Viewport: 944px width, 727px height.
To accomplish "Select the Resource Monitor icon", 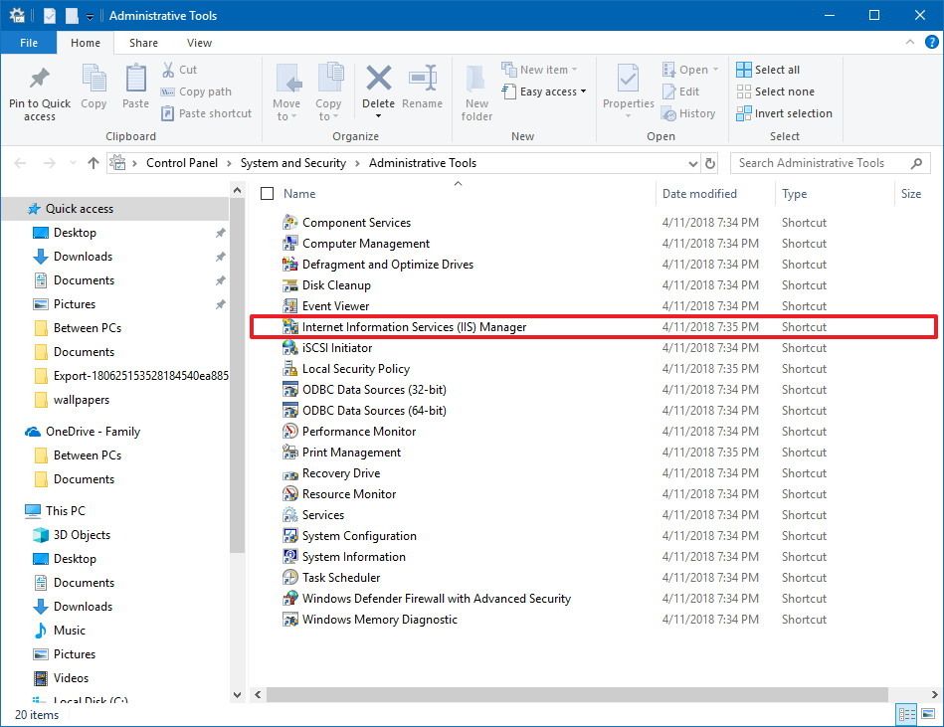I will click(290, 493).
